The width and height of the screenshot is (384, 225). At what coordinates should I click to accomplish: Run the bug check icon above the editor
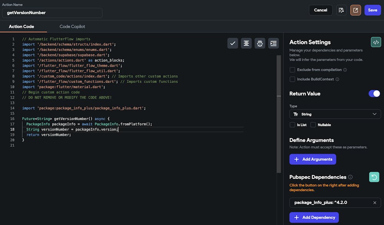[x=260, y=43]
